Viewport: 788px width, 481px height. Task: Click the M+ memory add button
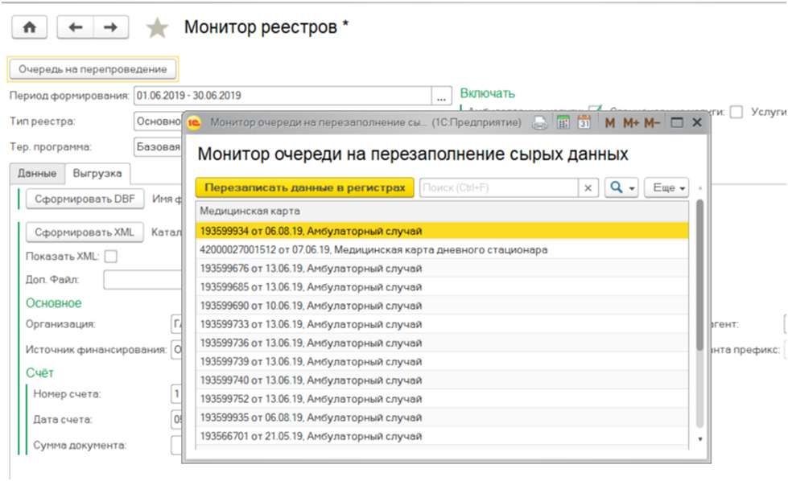(x=631, y=122)
